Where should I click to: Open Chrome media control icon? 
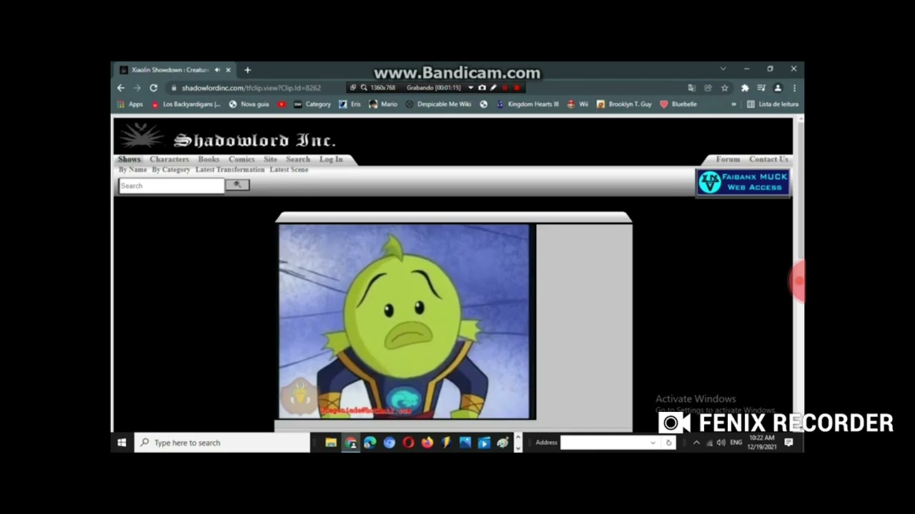pyautogui.click(x=761, y=88)
